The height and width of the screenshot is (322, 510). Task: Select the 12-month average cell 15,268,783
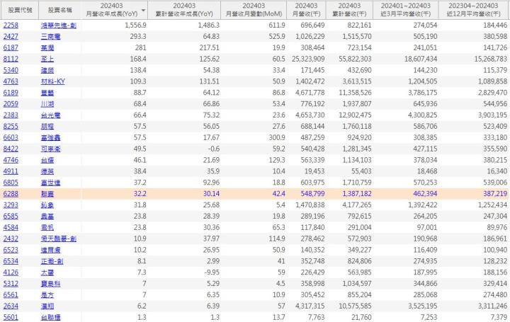coord(490,59)
